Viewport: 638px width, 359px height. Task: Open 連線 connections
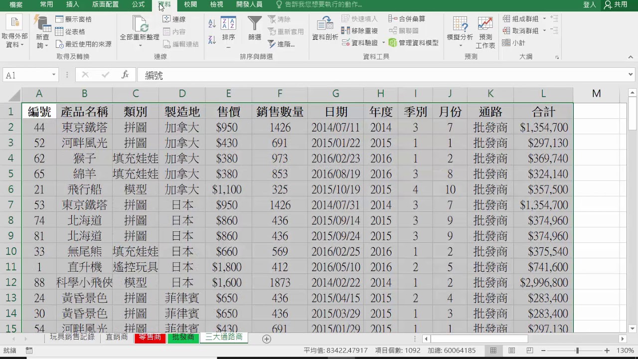tap(174, 19)
